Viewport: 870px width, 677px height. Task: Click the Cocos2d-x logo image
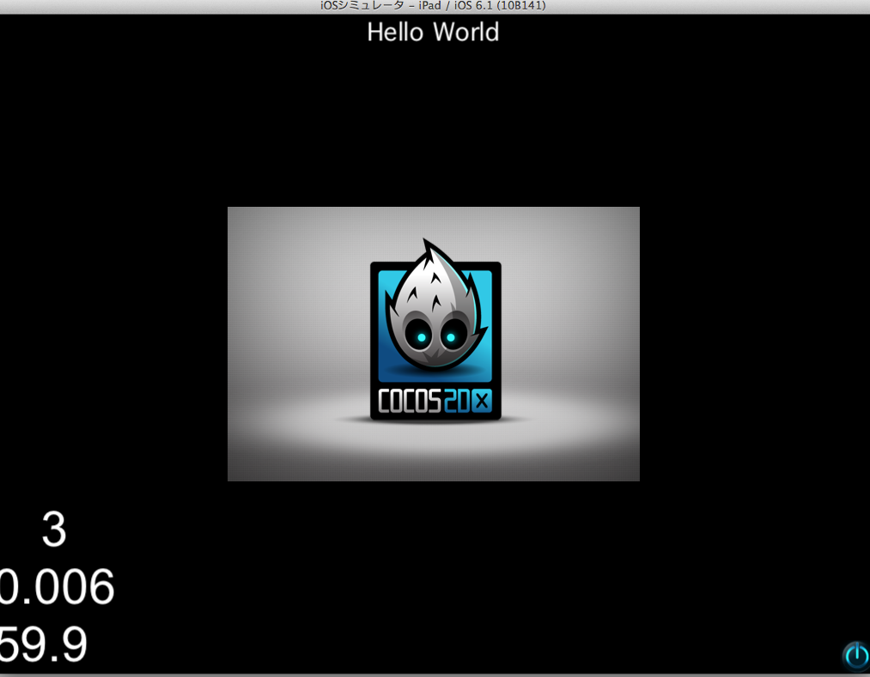pyautogui.click(x=434, y=344)
